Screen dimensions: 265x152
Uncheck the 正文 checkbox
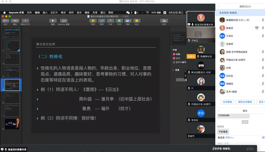pos(174,58)
